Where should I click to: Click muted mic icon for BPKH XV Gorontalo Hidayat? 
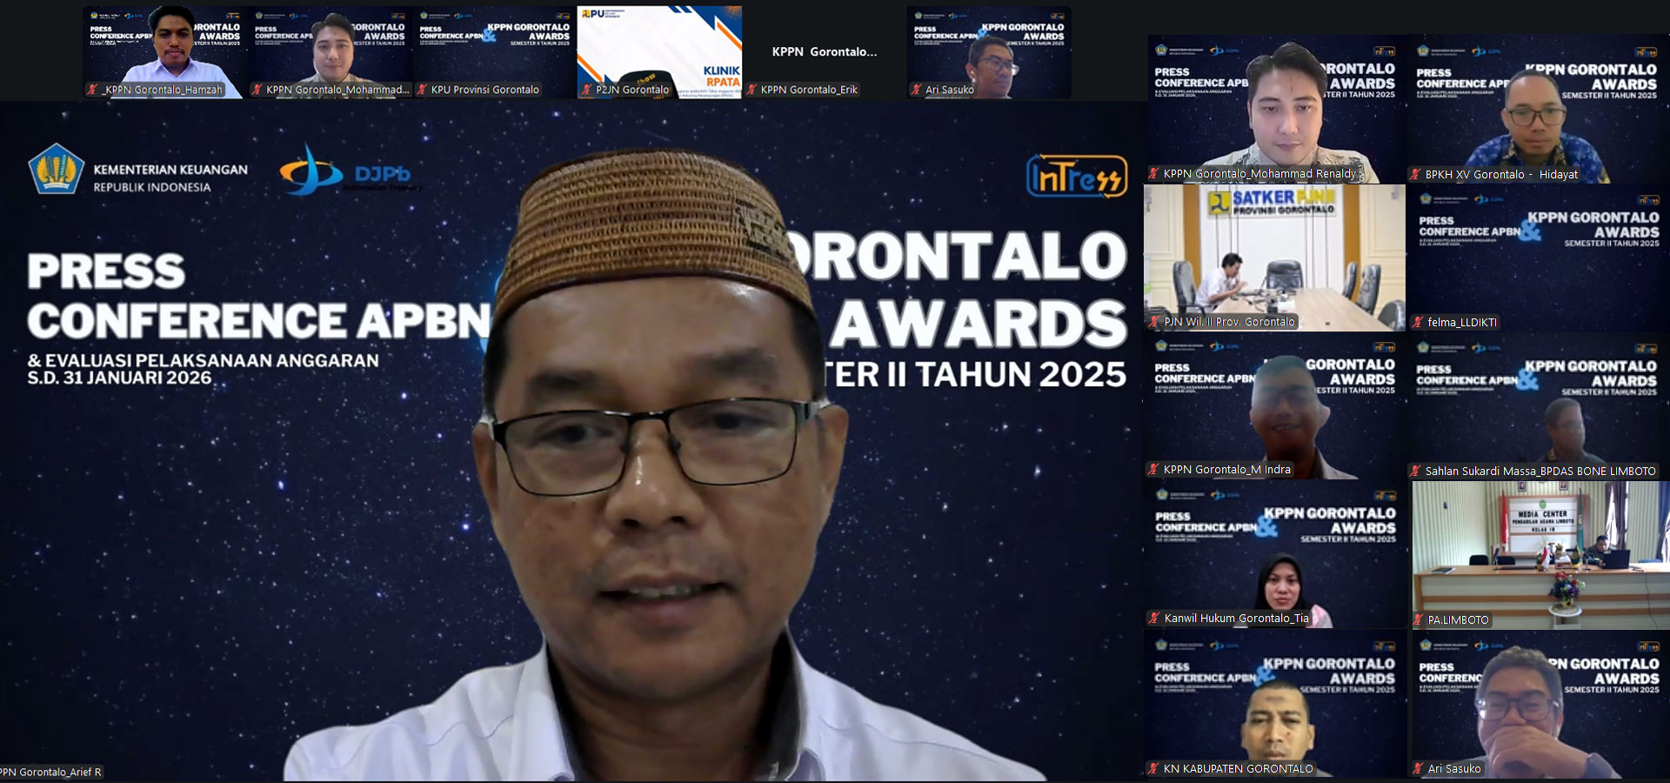point(1416,175)
